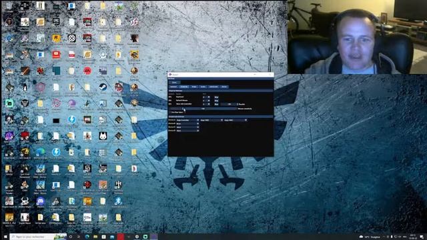Switch to the Advanced settings tab
The image size is (427, 240).
213,87
